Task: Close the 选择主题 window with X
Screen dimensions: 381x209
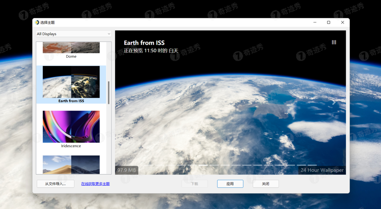Action: (x=343, y=22)
